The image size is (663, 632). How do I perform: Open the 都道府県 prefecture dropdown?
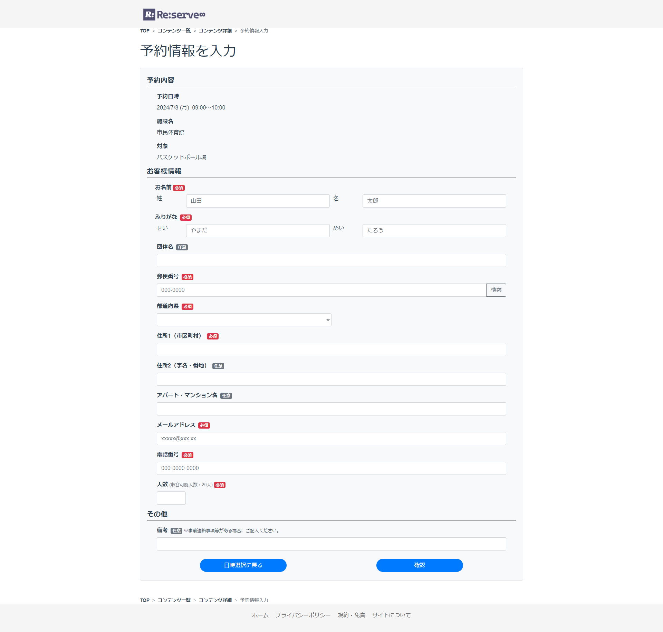coord(244,320)
